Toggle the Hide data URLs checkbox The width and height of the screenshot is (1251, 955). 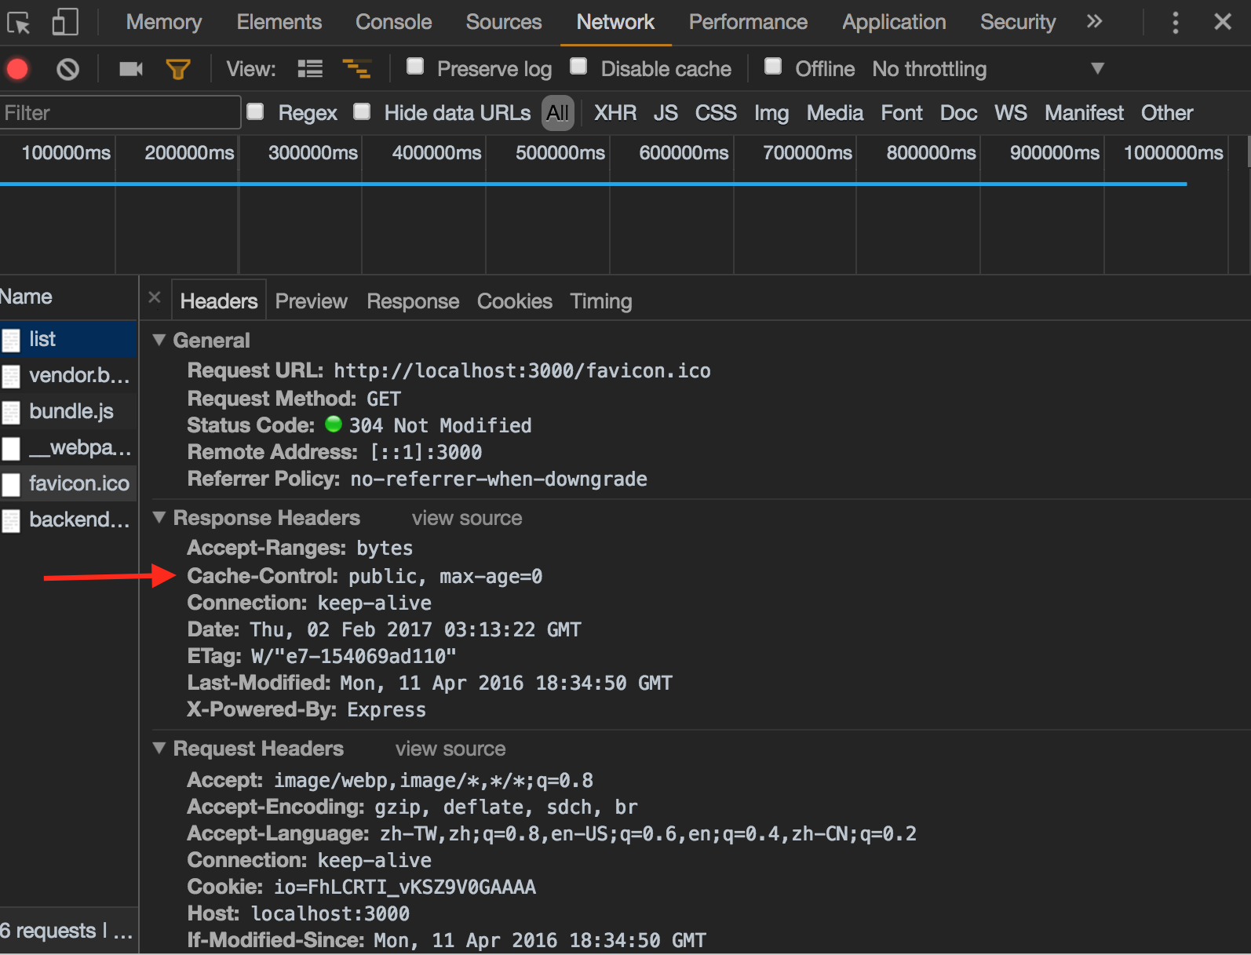pyautogui.click(x=362, y=111)
